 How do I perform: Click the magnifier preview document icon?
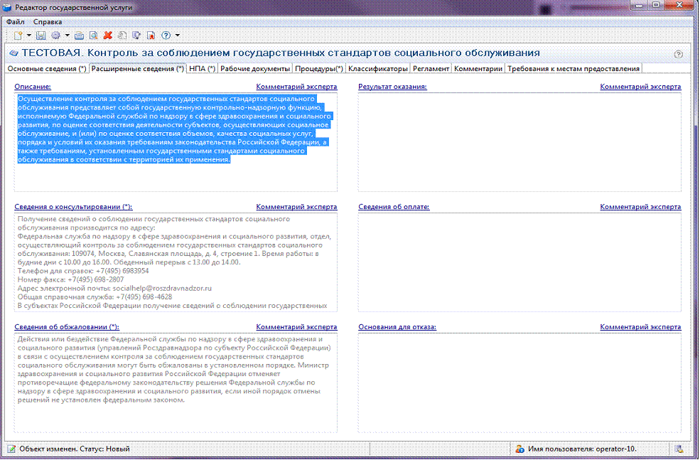click(93, 36)
